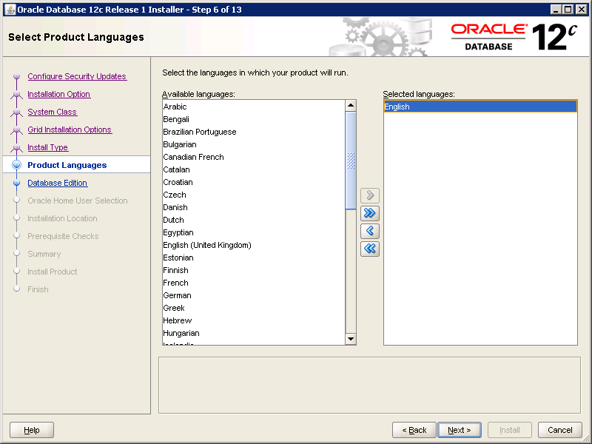The width and height of the screenshot is (592, 444).
Task: Open the Grid Installation Options step
Action: click(x=70, y=129)
